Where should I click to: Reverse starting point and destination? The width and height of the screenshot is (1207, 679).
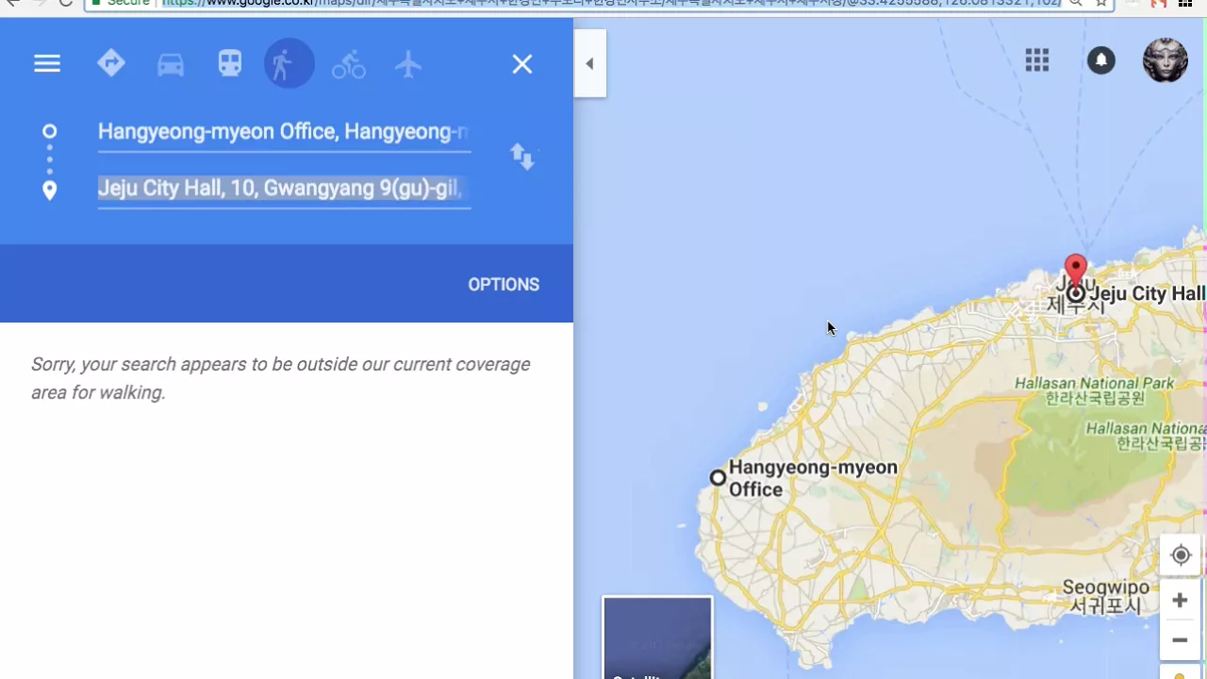[x=522, y=157]
